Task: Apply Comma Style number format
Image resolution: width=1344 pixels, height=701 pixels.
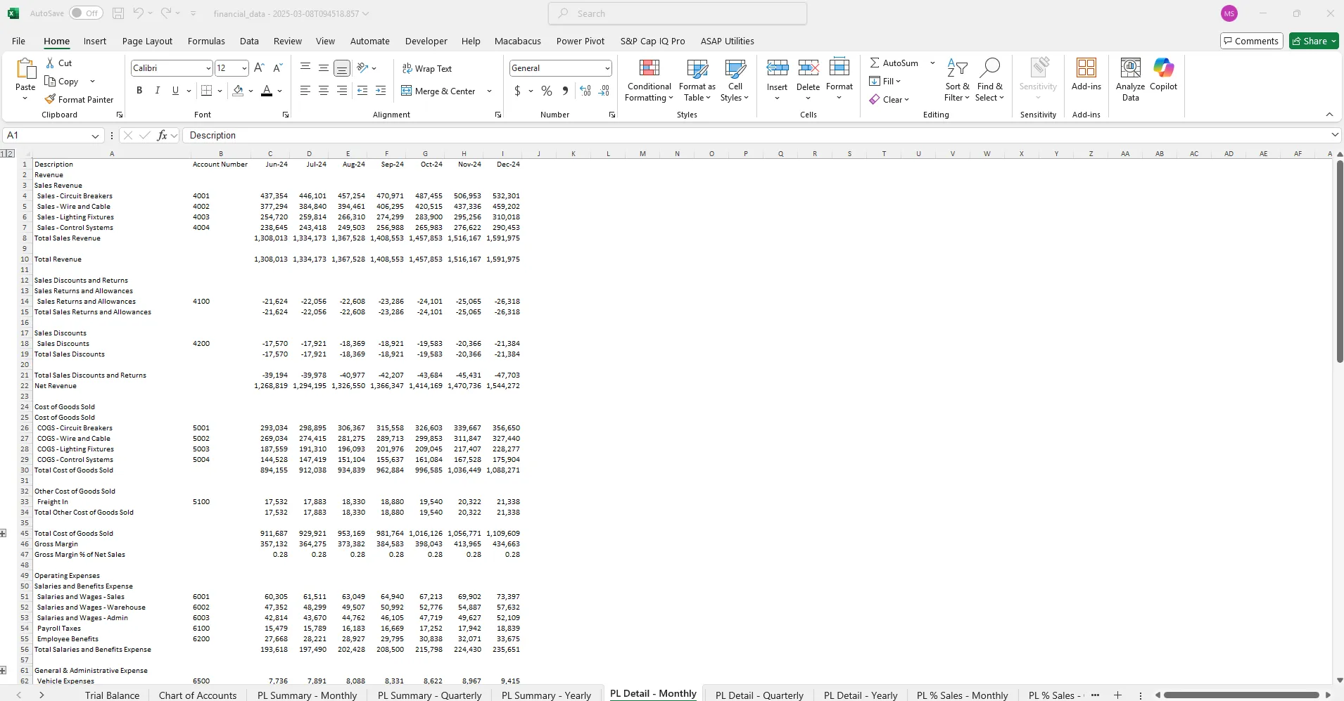Action: click(x=565, y=91)
